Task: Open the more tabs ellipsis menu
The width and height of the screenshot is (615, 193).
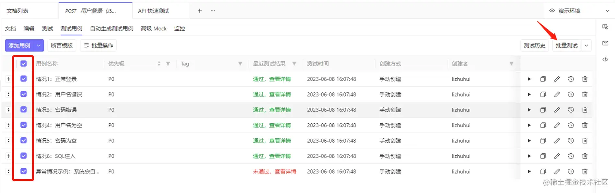Action: pyautogui.click(x=213, y=11)
